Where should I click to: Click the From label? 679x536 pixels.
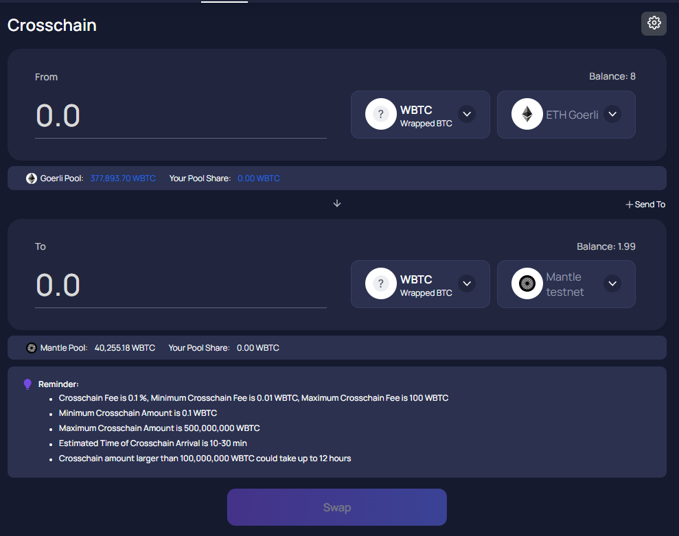(46, 77)
